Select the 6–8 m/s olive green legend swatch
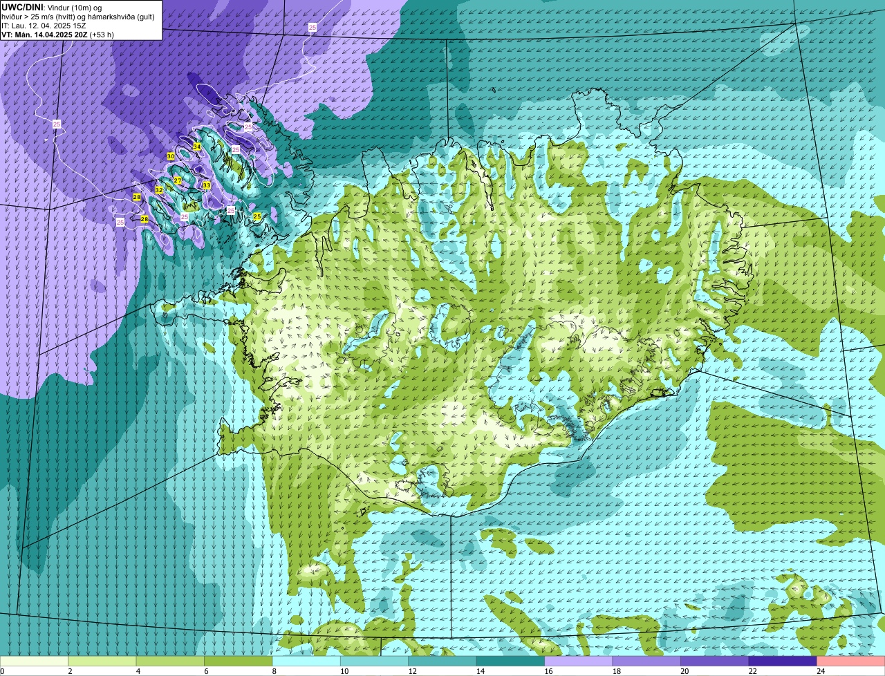This screenshot has width=885, height=676. click(x=239, y=661)
